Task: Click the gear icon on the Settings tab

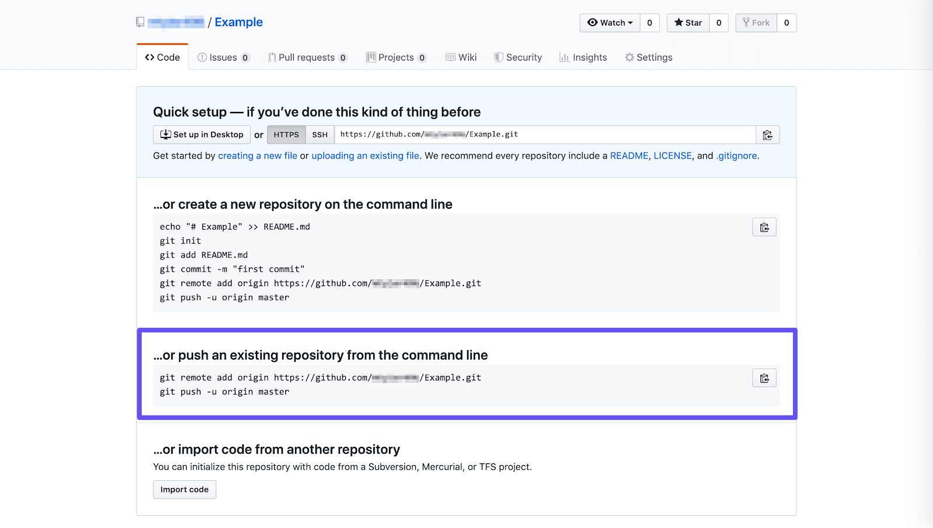Action: click(x=629, y=57)
